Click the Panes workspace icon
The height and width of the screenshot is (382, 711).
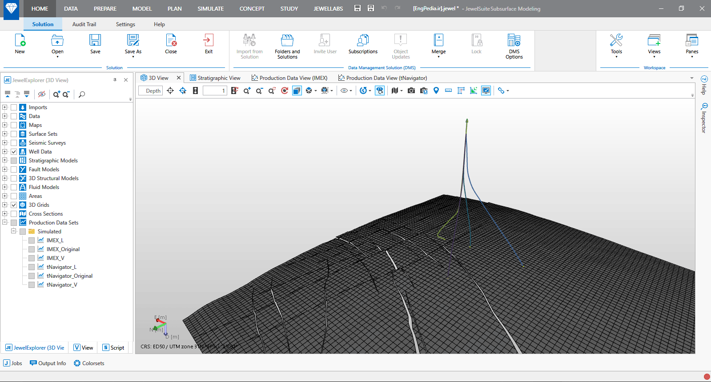point(692,40)
